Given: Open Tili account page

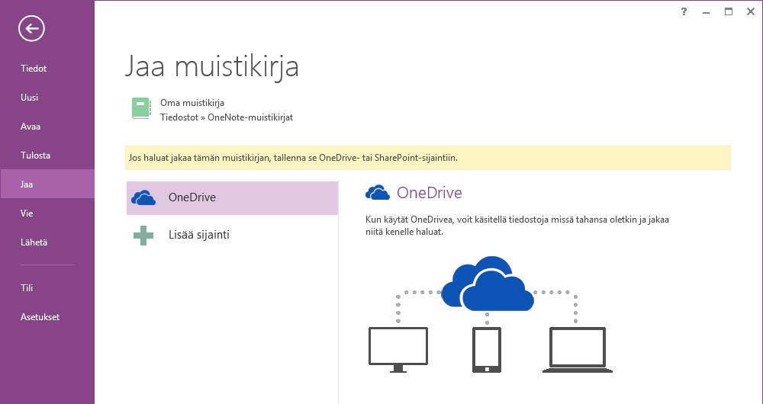Looking at the screenshot, I should click(x=27, y=288).
